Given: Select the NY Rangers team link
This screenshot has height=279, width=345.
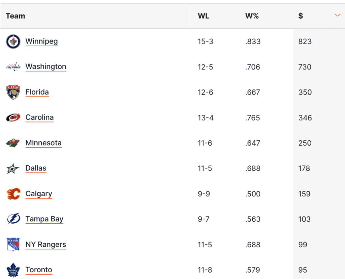Looking at the screenshot, I should pyautogui.click(x=46, y=245).
